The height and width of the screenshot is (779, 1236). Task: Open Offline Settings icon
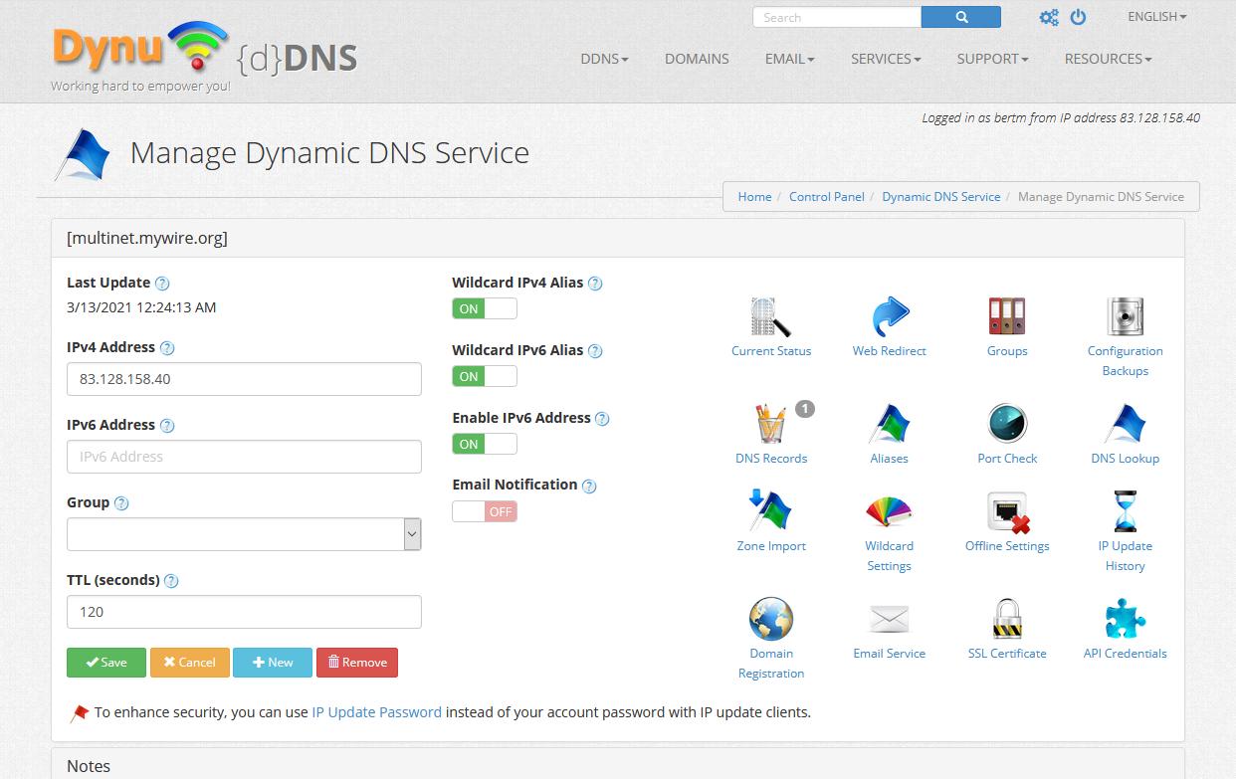[1007, 512]
